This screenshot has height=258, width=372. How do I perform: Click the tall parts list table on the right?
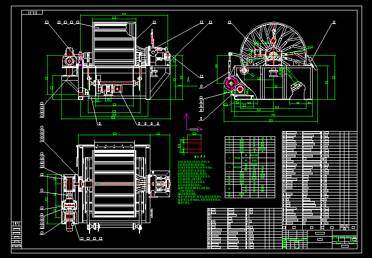[320, 180]
